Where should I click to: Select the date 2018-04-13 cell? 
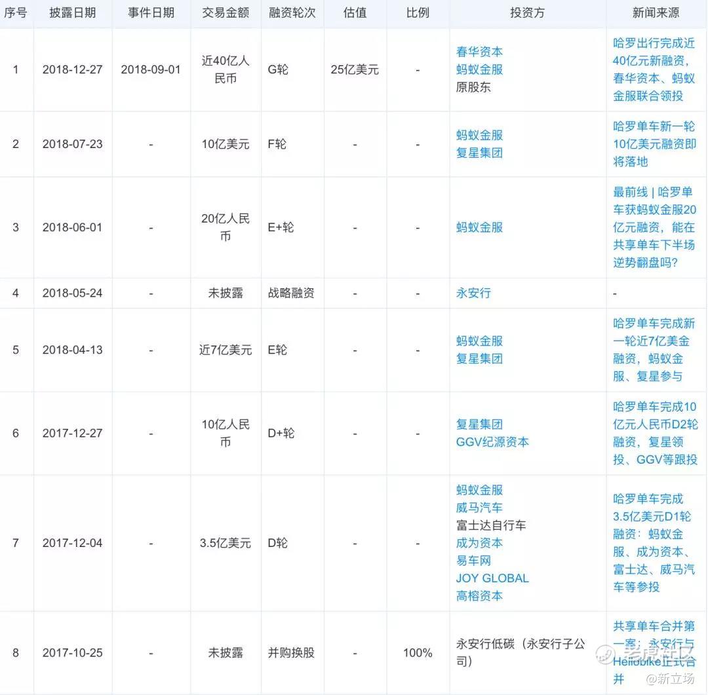[x=73, y=350]
